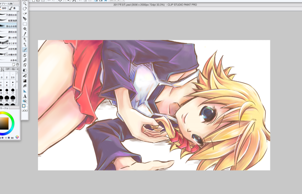This screenshot has height=194, width=302.
Task: Set brush size to 7
Action: point(13,83)
